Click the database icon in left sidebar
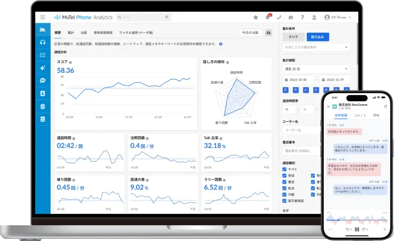The height and width of the screenshot is (241, 394). pos(43,119)
